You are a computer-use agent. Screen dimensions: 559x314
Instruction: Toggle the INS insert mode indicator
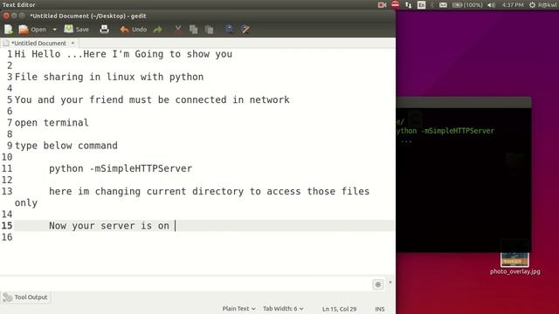pos(380,309)
